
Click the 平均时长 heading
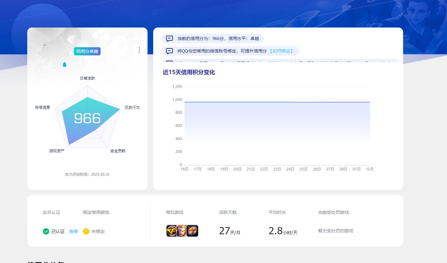click(278, 212)
